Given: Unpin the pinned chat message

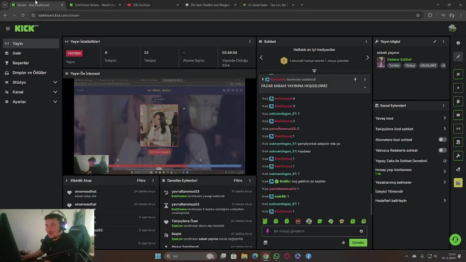Looking at the screenshot, I should click(x=355, y=79).
